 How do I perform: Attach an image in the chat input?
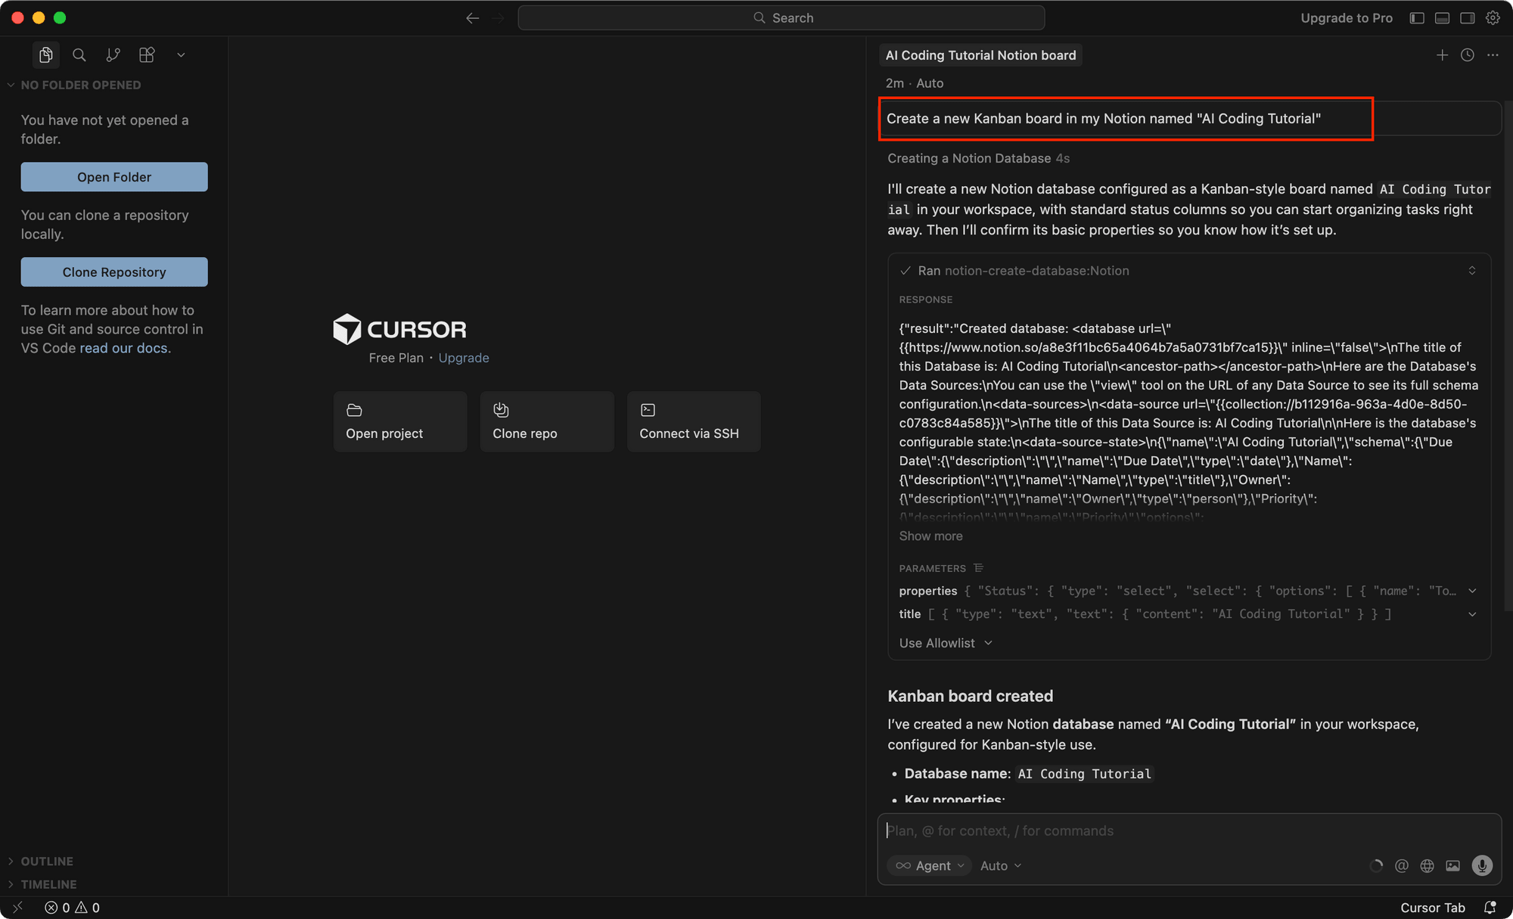point(1452,865)
